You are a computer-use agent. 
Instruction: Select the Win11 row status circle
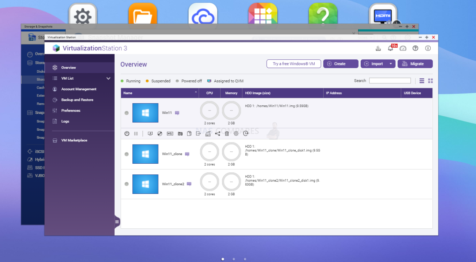[x=126, y=113]
